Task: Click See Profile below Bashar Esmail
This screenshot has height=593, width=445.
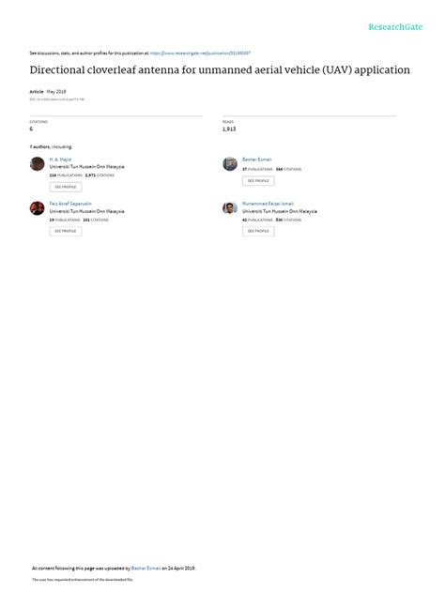Action: click(x=258, y=181)
